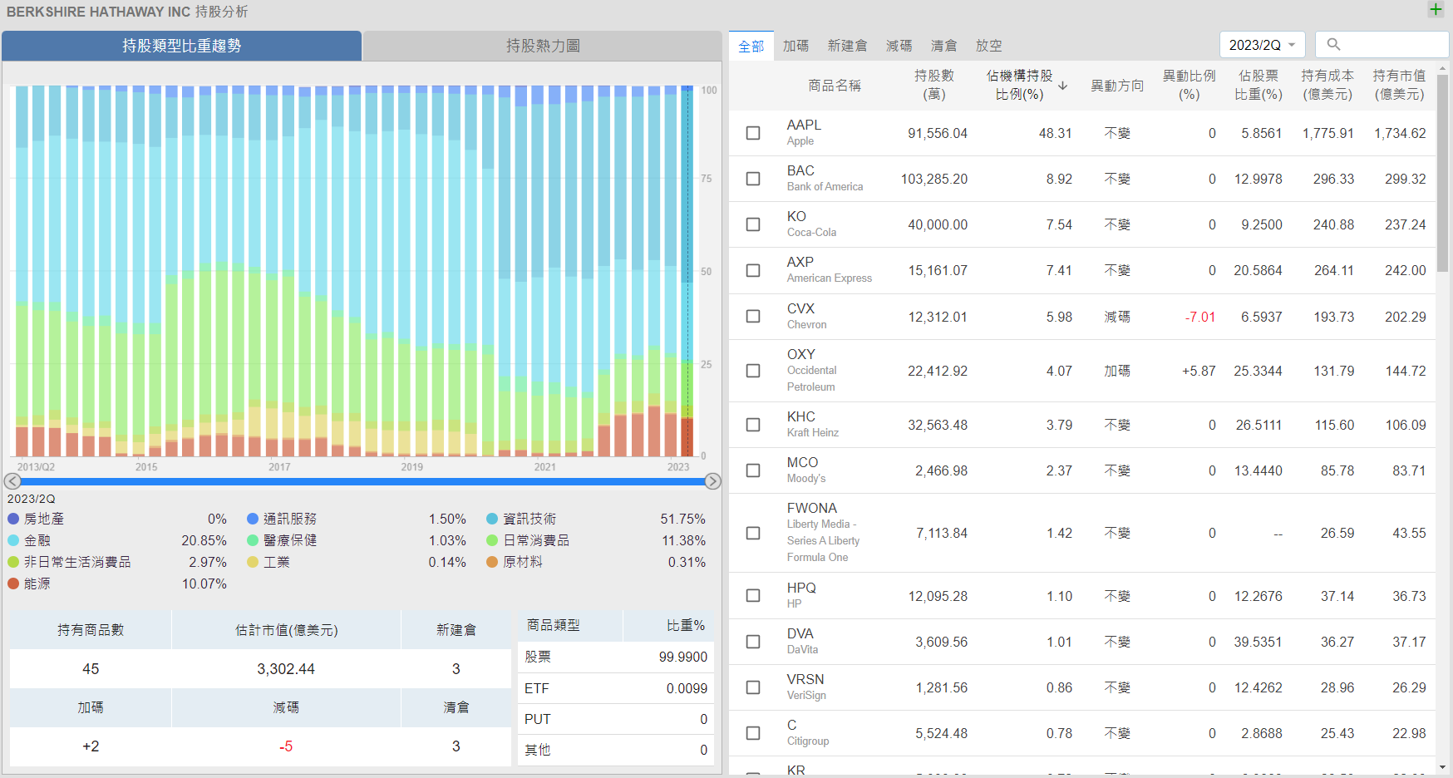Switch to the 持股熱力圖 tab

(x=543, y=46)
